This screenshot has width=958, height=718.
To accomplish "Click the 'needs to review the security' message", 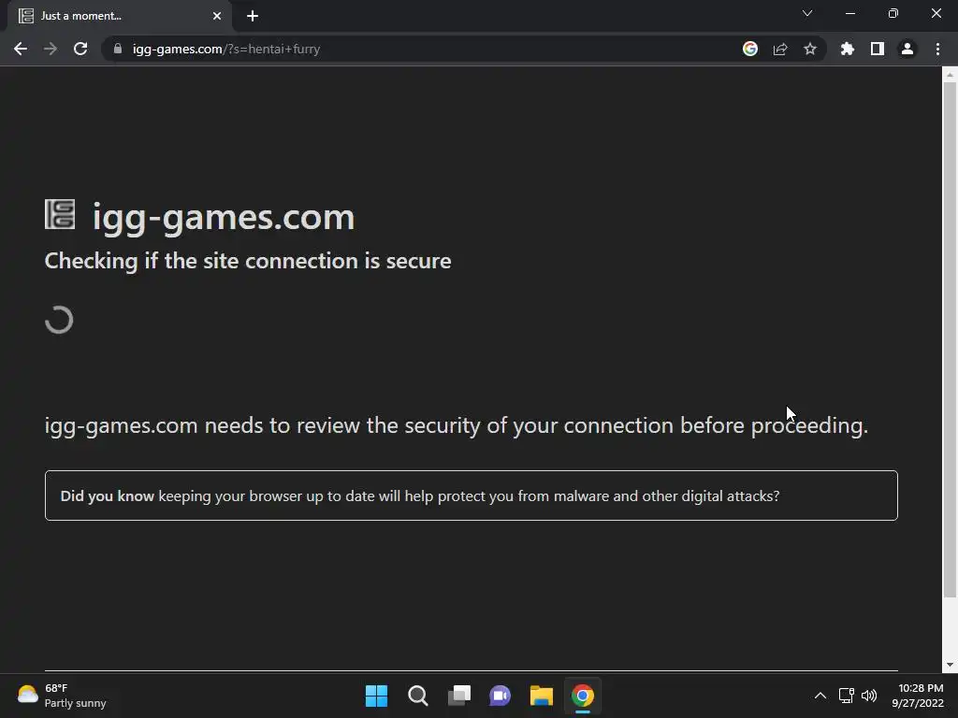I will pos(457,425).
